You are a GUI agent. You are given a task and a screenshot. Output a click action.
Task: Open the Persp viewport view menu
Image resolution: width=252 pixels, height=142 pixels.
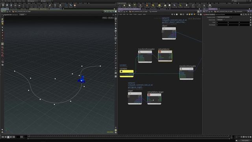tap(105, 18)
